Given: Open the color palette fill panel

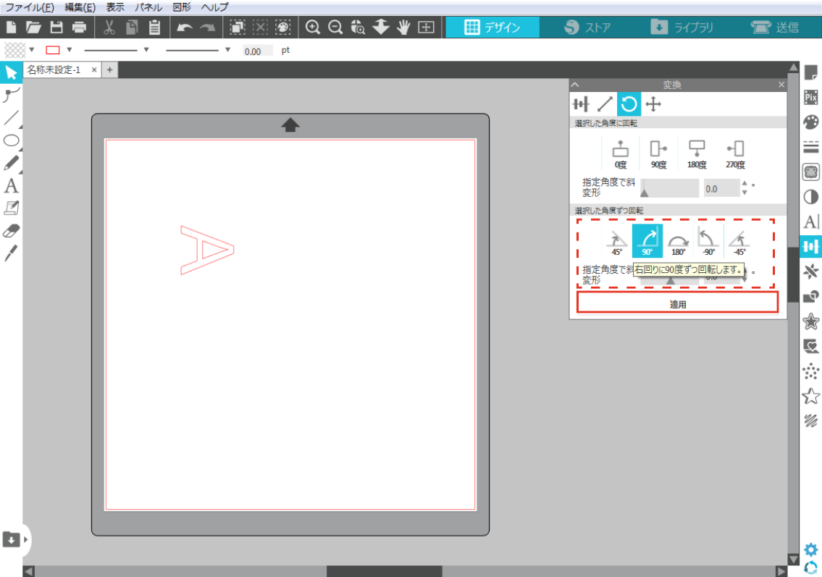Looking at the screenshot, I should 811,122.
